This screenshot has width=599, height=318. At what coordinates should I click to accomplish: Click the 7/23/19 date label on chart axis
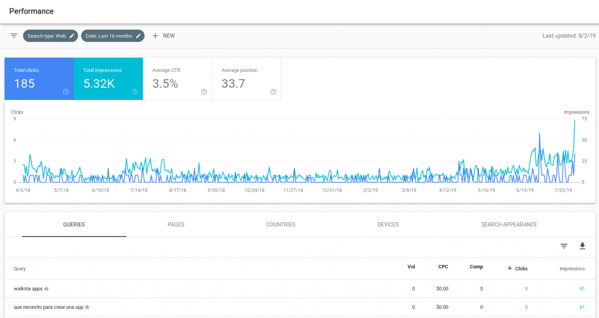pos(563,190)
